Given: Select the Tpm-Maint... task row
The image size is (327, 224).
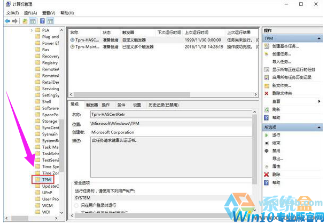Looking at the screenshot, I should tap(163, 47).
